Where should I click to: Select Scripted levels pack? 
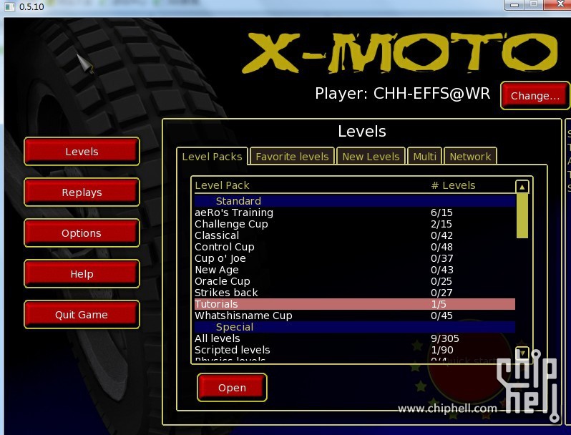coord(355,350)
